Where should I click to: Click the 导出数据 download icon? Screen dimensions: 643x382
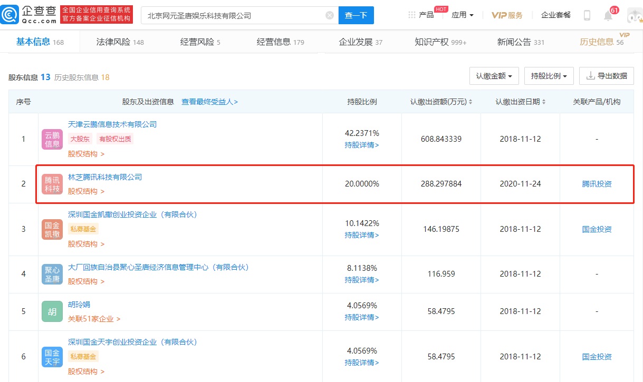click(x=591, y=75)
